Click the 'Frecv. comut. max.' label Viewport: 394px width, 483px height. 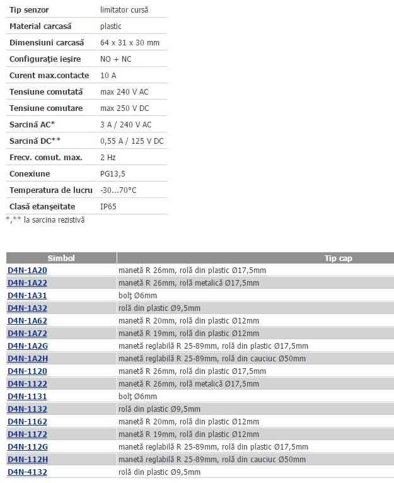(x=46, y=157)
